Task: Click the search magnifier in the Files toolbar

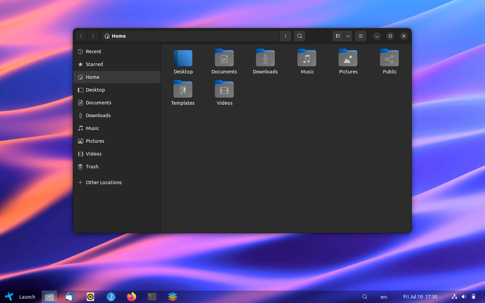Action: [300, 36]
